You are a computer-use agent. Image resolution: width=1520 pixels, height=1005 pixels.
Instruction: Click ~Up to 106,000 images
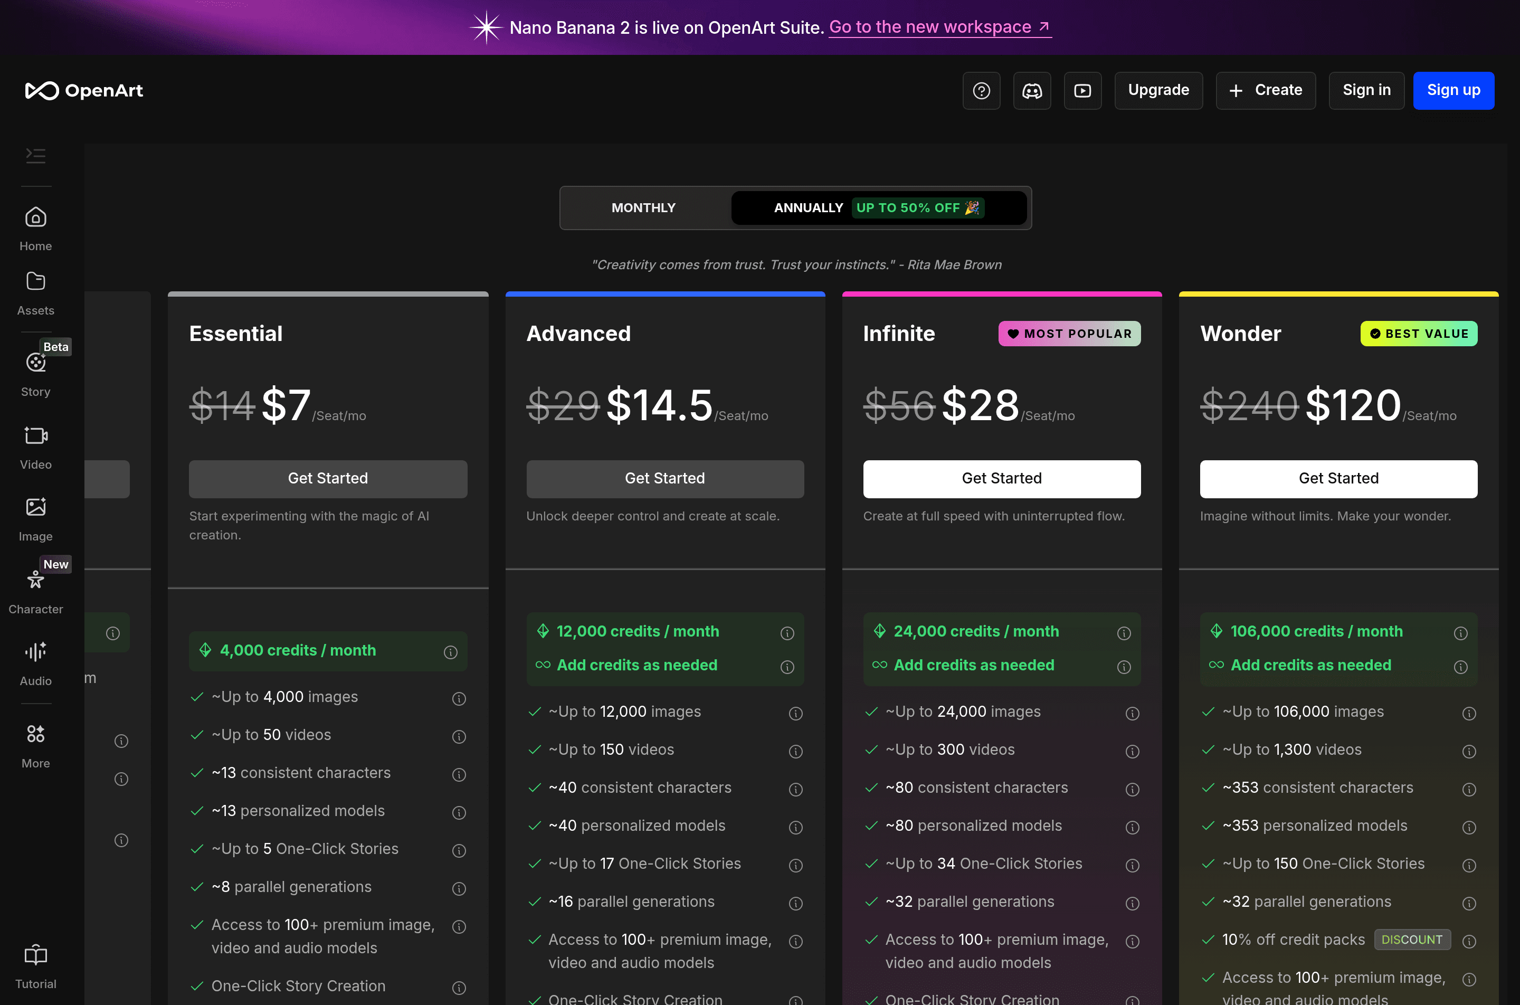tap(1303, 712)
